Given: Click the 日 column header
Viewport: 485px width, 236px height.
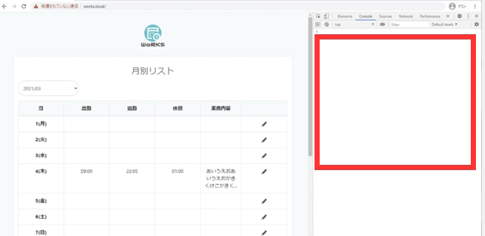Looking at the screenshot, I should coord(41,109).
